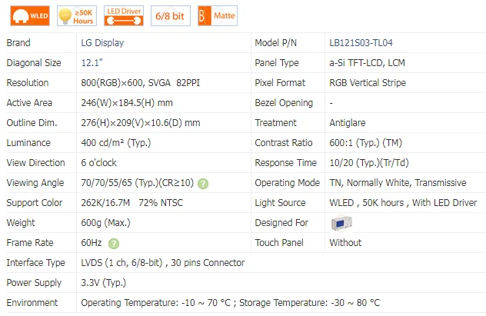Select the LG Display brand value
Image resolution: width=486 pixels, height=316 pixels.
coord(102,43)
